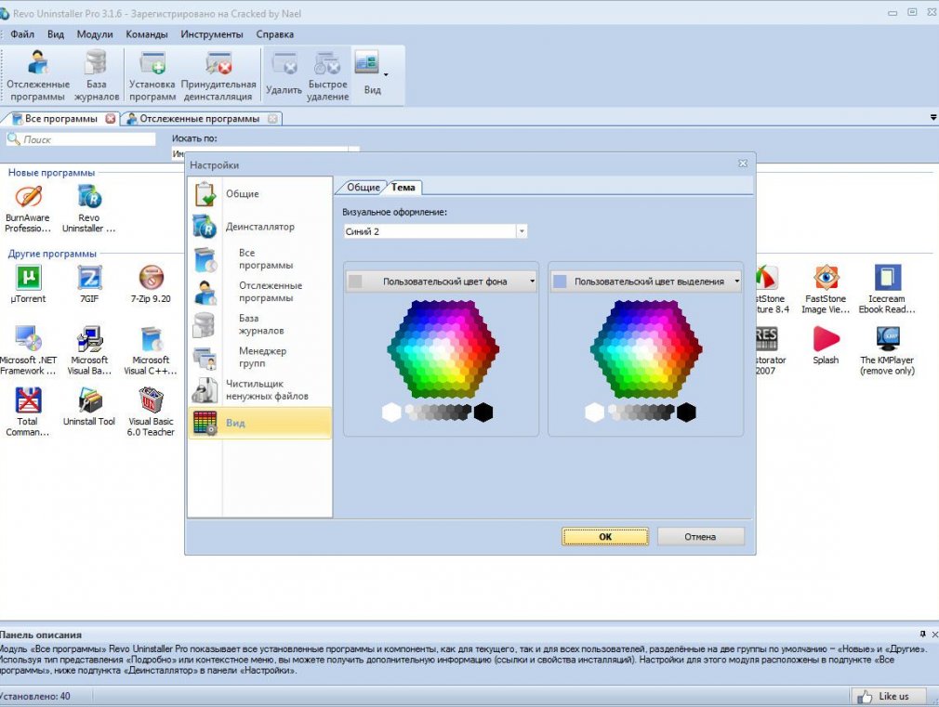Switch to Все программы tab
Screen dimensions: 939x707
61,119
